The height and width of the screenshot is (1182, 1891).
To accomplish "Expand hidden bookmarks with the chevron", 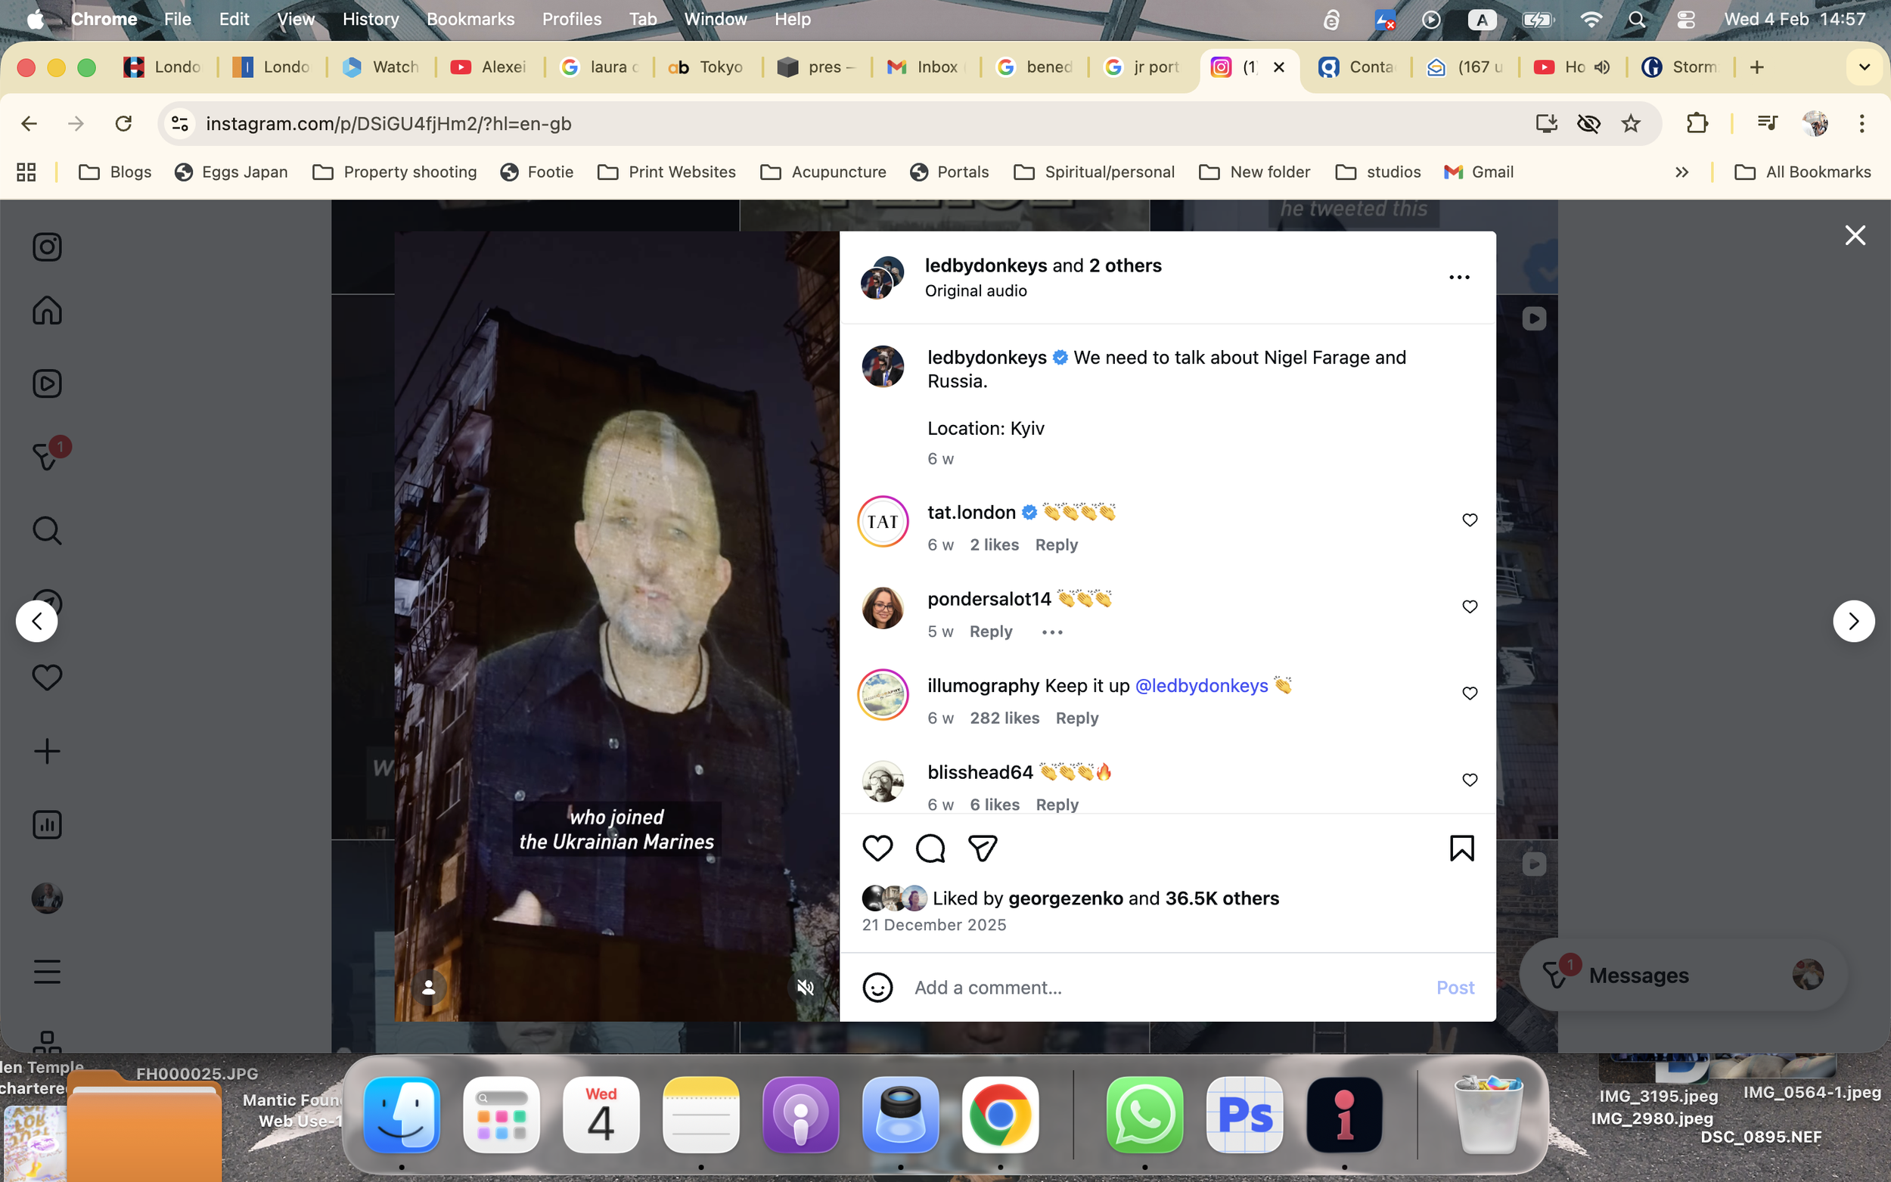I will 1681,172.
